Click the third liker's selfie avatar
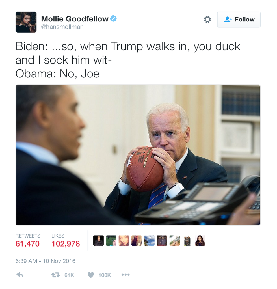The height and width of the screenshot is (289, 277). coord(124,241)
